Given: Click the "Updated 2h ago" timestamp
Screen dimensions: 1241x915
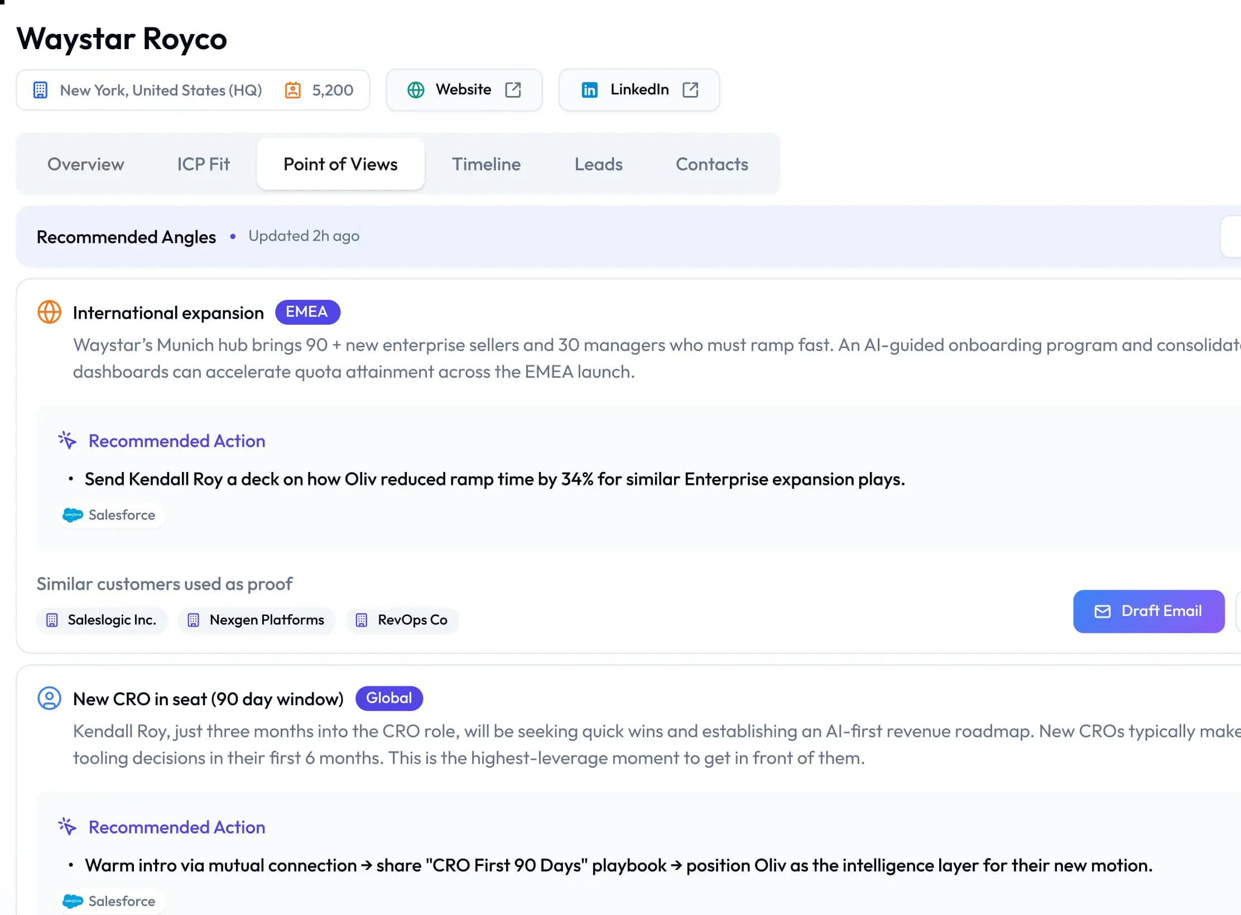Looking at the screenshot, I should (x=304, y=236).
